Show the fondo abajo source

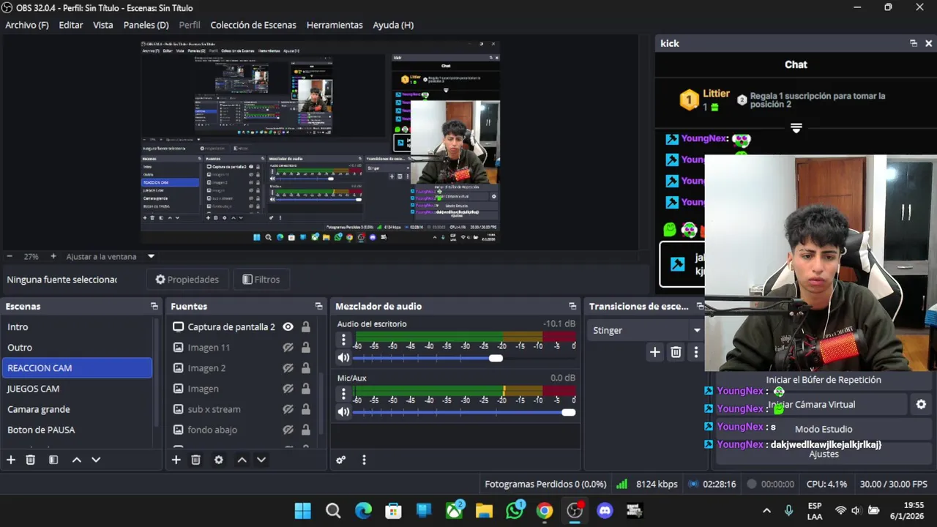tap(288, 430)
